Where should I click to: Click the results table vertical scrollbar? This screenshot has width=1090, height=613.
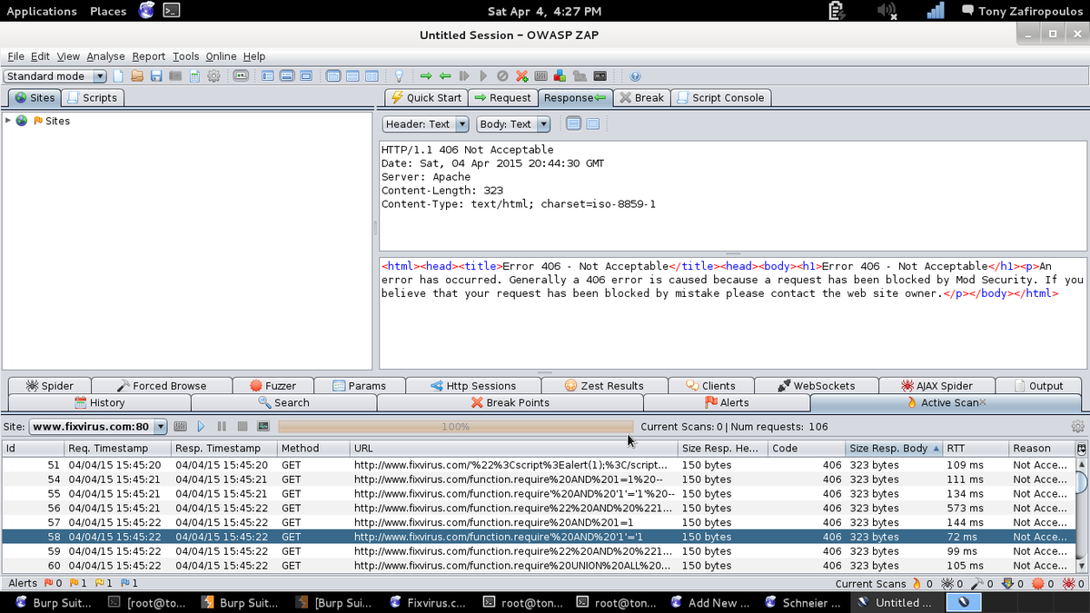tap(1081, 514)
